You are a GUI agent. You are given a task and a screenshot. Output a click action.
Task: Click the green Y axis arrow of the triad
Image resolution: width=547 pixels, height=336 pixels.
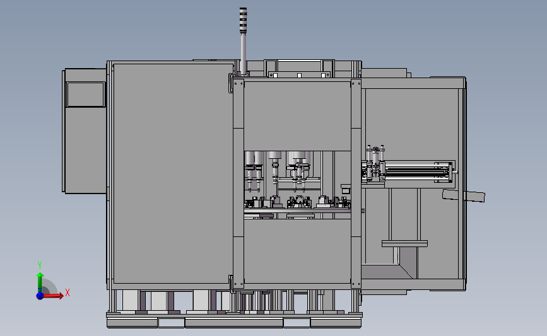point(40,282)
